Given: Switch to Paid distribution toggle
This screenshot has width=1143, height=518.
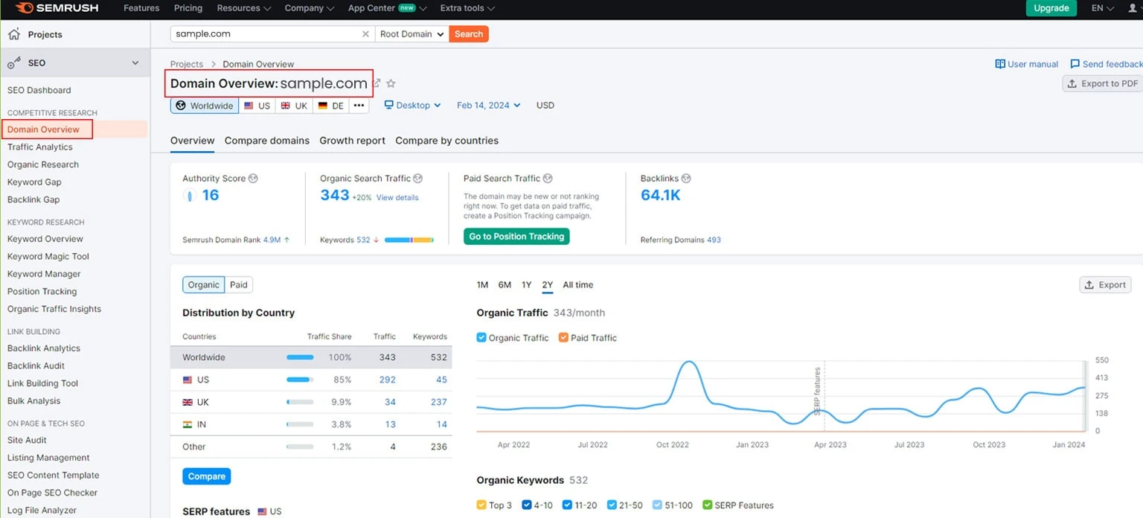Looking at the screenshot, I should pyautogui.click(x=239, y=284).
